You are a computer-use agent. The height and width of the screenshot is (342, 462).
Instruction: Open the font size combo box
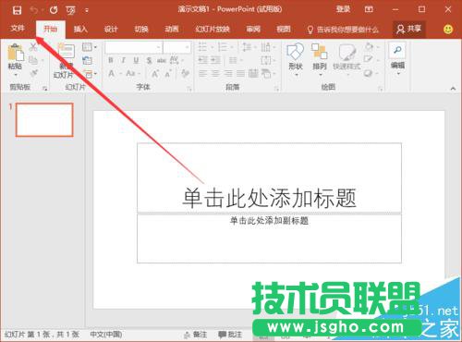[x=176, y=47]
